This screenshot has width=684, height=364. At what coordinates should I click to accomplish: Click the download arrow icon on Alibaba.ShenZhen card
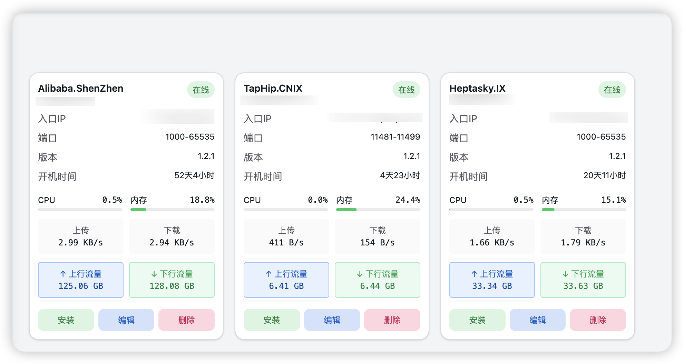(154, 274)
